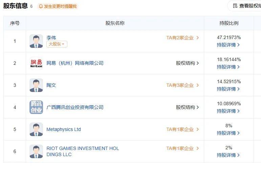Screen dimensions: 261x169
Task: View 持股详情 for the 8% stake
Action: pyautogui.click(x=228, y=133)
